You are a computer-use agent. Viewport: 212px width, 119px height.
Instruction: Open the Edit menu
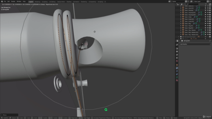9,1
